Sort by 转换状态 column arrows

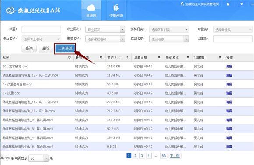pyautogui.click(x=101, y=57)
